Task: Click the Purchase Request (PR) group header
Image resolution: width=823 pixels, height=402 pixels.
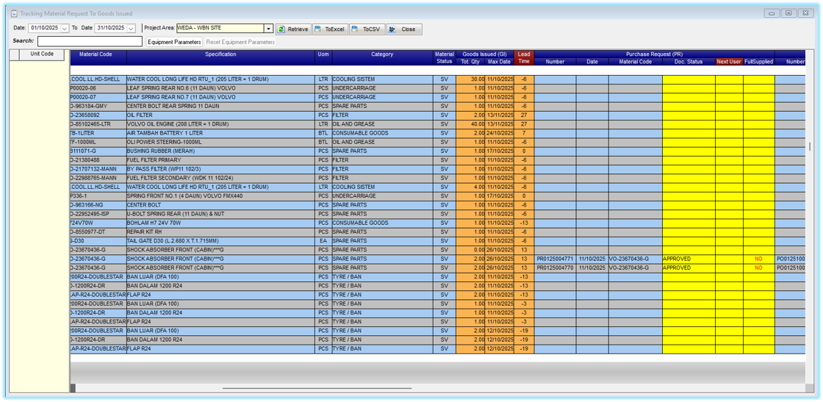Action: (654, 54)
